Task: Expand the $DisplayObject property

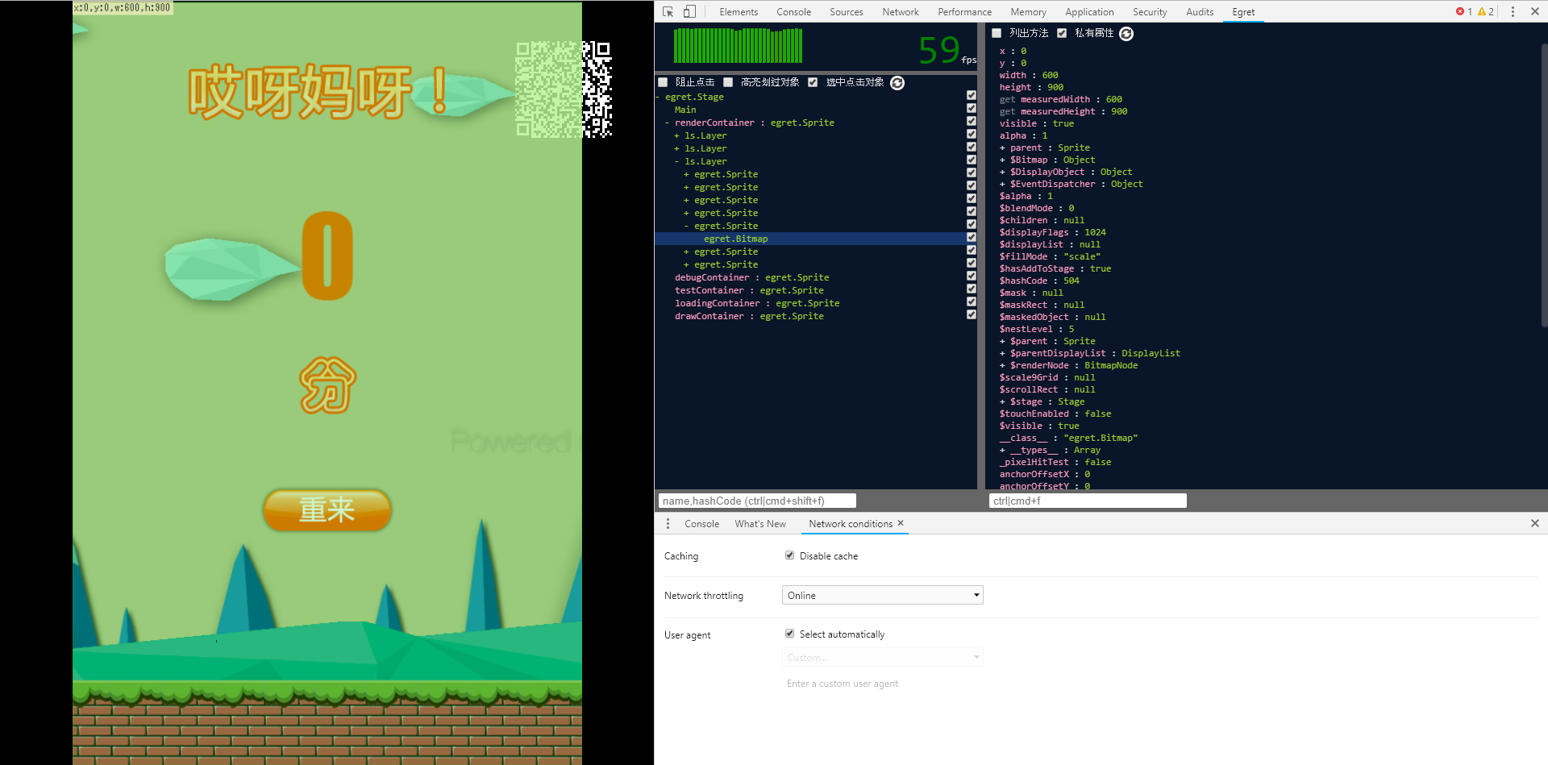Action: [1002, 172]
